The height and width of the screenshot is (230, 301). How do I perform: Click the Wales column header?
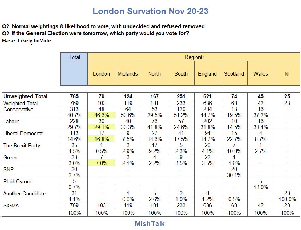click(x=260, y=74)
